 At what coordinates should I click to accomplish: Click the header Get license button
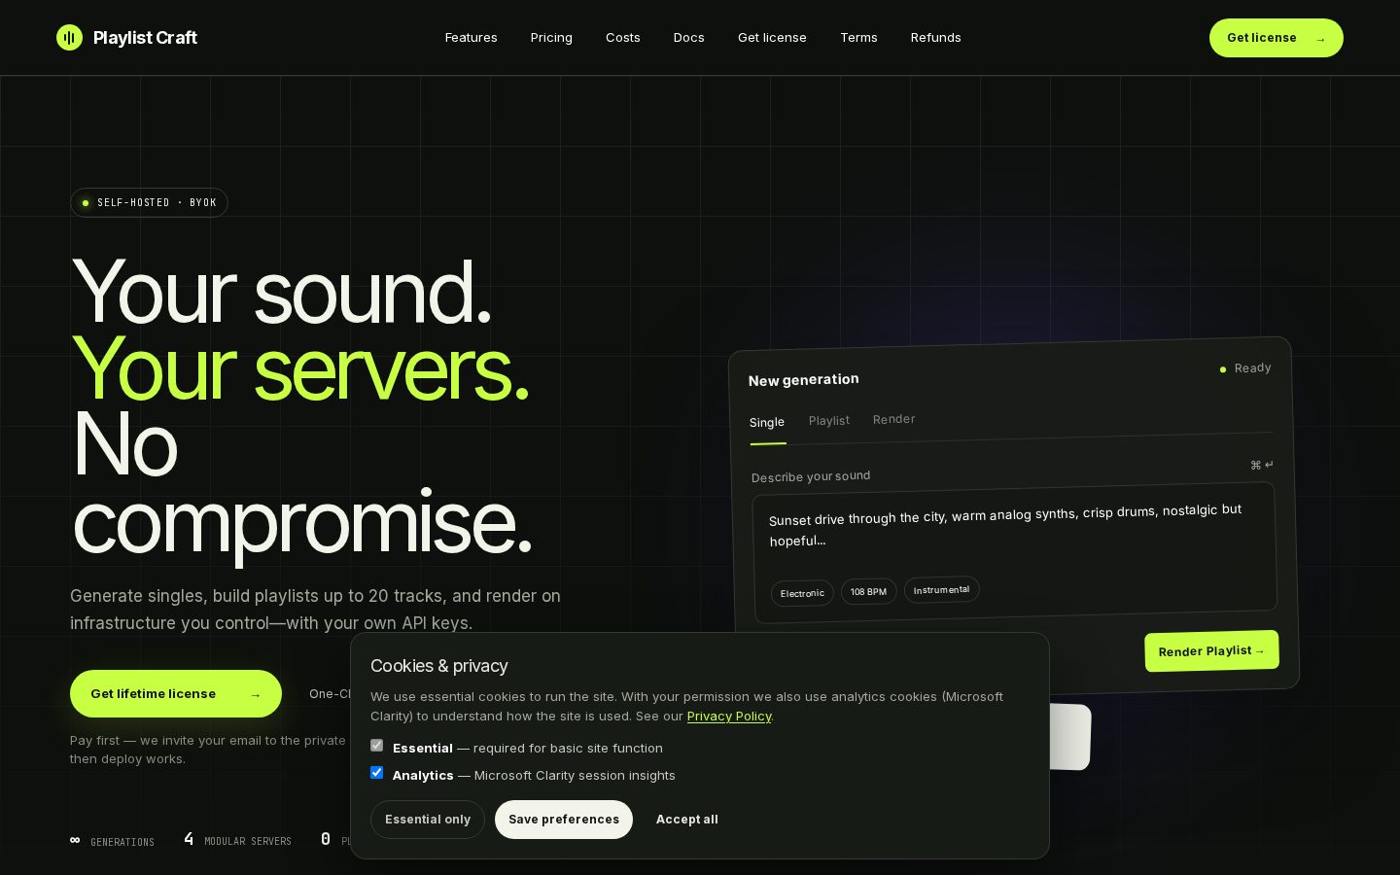[x=1276, y=38]
